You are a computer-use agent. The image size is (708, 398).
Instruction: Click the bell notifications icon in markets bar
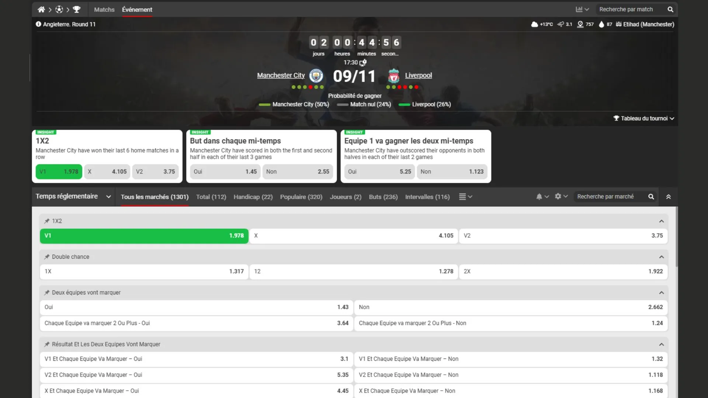(x=539, y=197)
